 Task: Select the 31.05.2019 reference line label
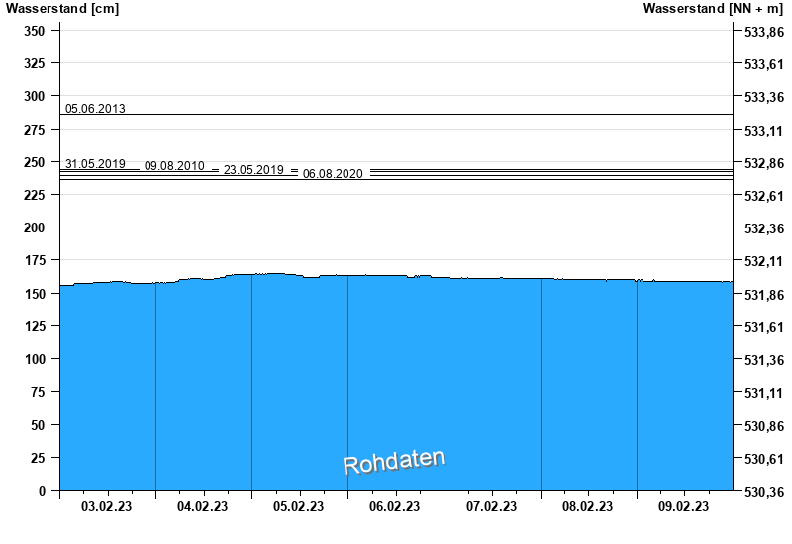[95, 164]
